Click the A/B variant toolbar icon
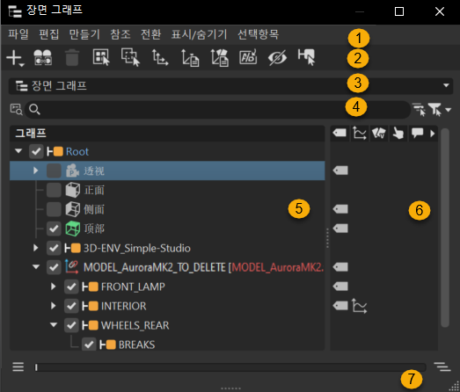The image size is (460, 392). click(x=248, y=57)
